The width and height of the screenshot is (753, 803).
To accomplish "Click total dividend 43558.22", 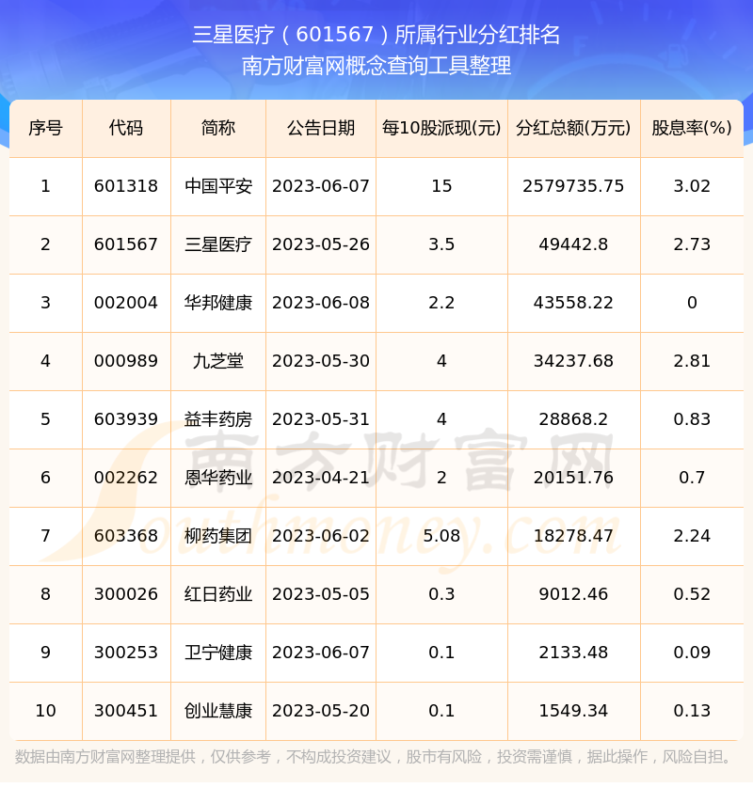I will point(573,303).
